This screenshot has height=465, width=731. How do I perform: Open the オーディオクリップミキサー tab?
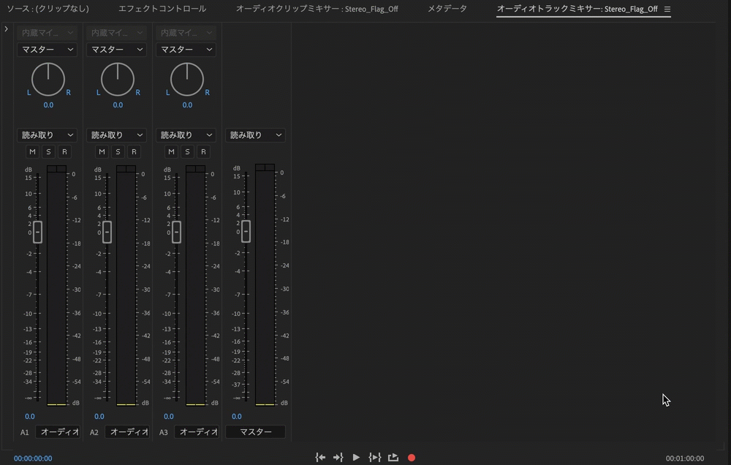pyautogui.click(x=317, y=9)
